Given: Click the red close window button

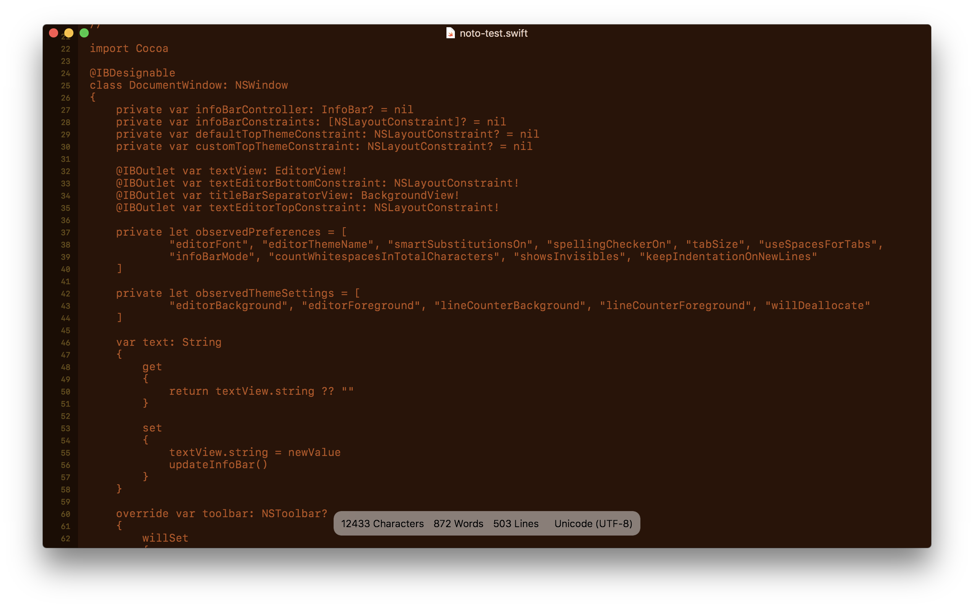Looking at the screenshot, I should click(54, 33).
